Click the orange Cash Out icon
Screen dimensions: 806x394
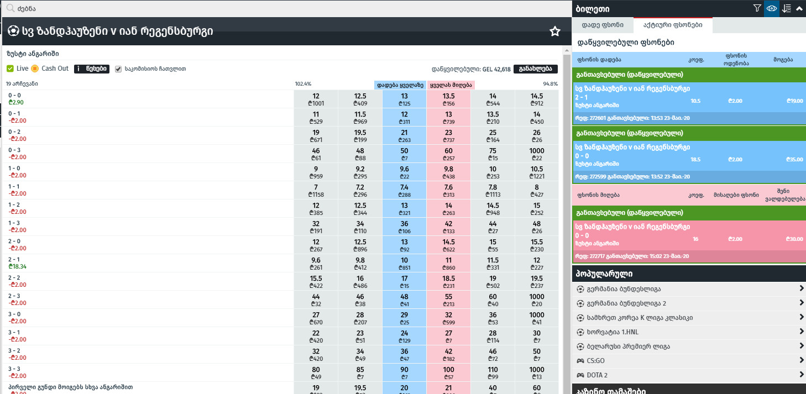click(x=35, y=69)
